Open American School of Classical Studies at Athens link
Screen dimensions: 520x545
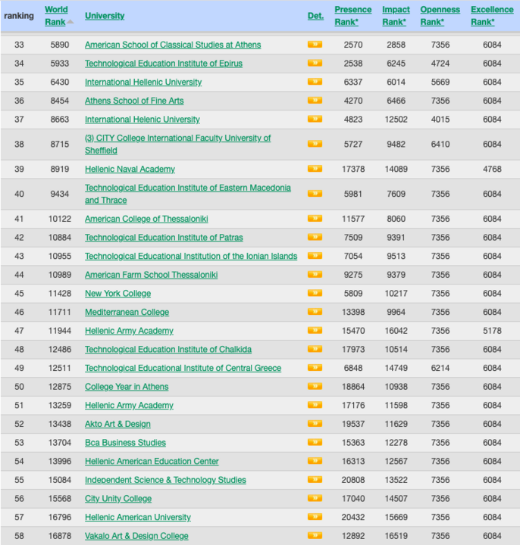click(173, 45)
